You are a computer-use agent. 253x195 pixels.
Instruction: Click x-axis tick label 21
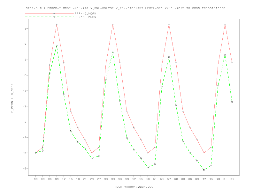click(x=85, y=179)
